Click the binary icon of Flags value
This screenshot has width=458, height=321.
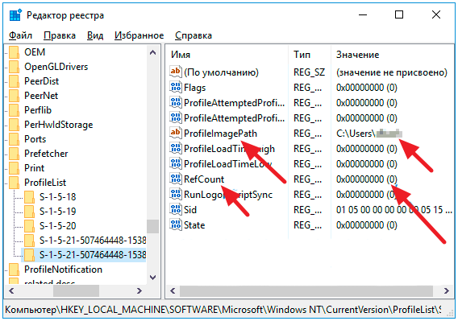point(176,87)
